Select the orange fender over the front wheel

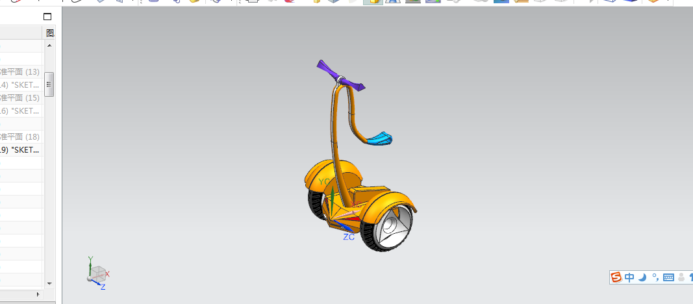point(388,204)
